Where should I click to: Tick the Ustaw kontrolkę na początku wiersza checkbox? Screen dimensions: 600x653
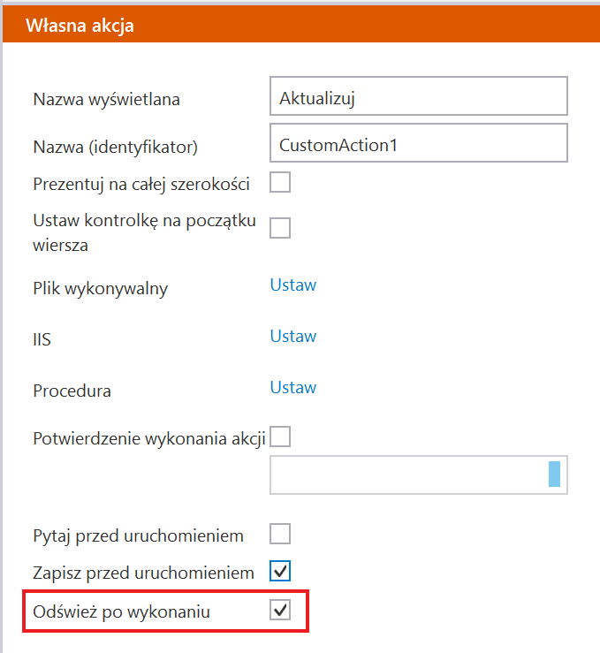coord(280,228)
